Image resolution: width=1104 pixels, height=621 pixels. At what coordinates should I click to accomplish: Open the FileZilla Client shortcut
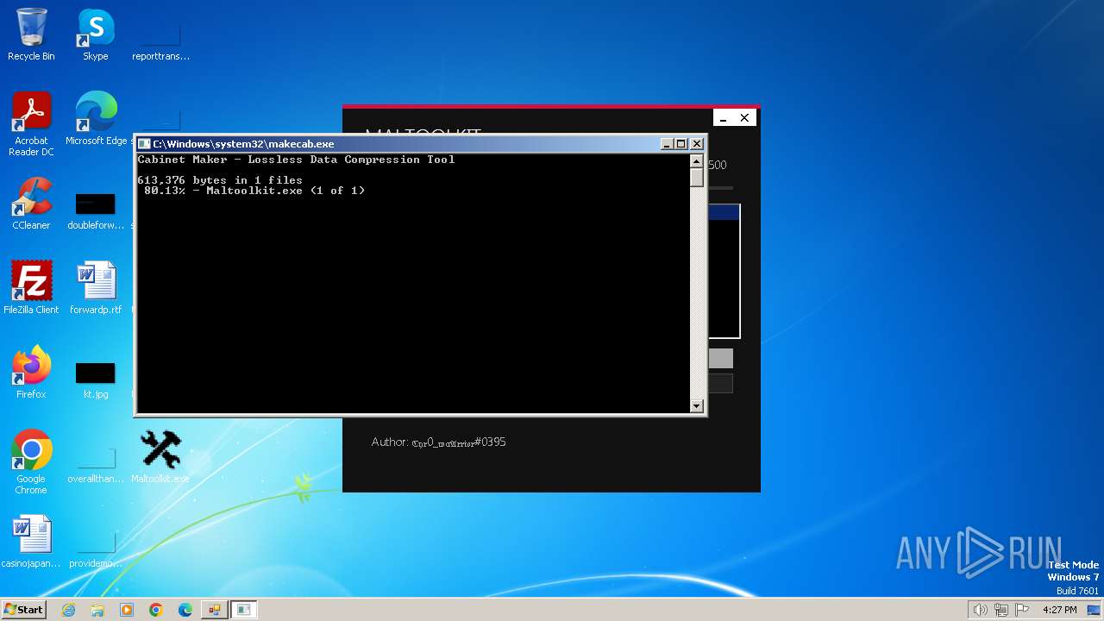point(31,288)
